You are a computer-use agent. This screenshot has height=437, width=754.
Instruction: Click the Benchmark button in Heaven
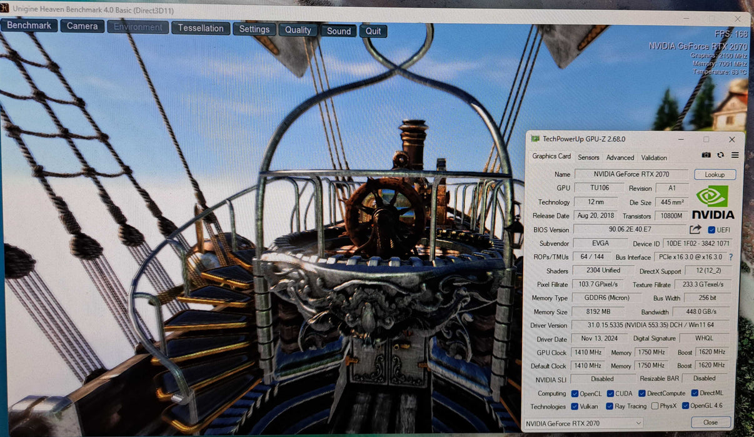point(29,26)
